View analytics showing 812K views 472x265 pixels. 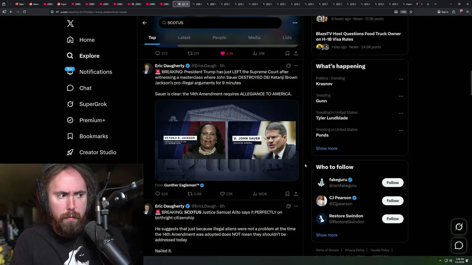point(260,194)
